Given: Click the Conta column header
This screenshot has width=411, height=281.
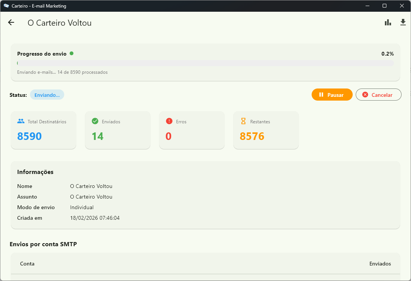Looking at the screenshot, I should click(27, 264).
